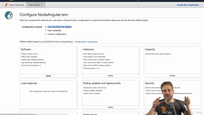Click the Configure NodeAngular-env heading
The height and width of the screenshot is (115, 204).
pos(44,15)
